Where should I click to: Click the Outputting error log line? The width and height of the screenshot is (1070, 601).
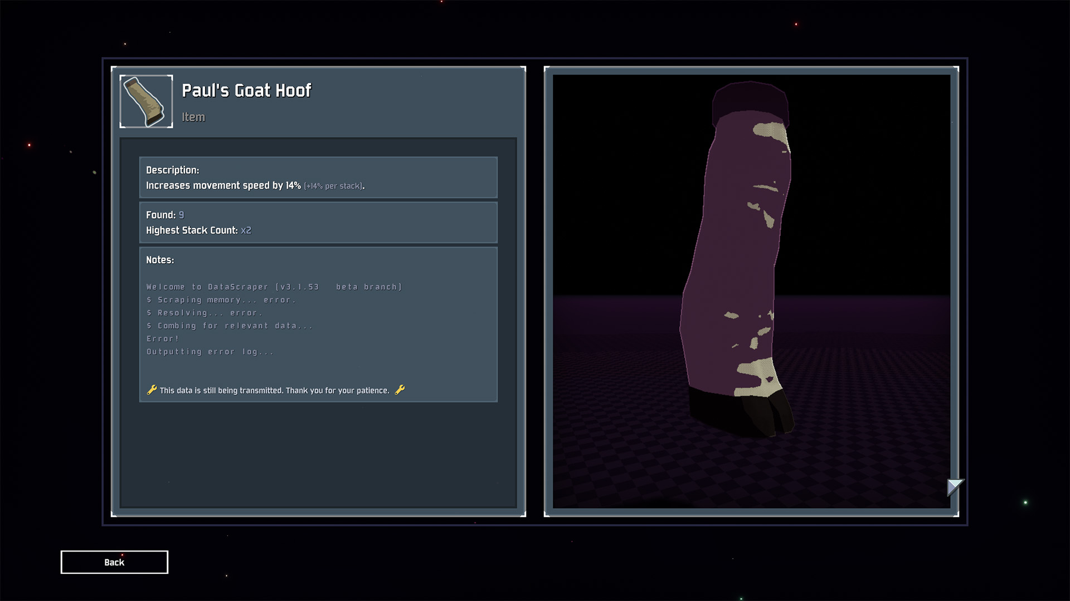click(210, 352)
